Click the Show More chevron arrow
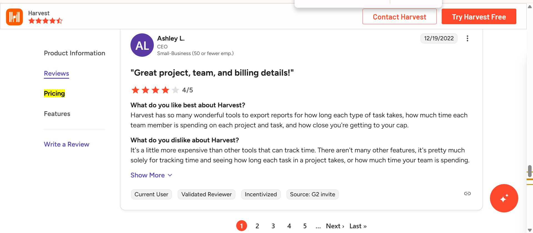 click(x=170, y=175)
